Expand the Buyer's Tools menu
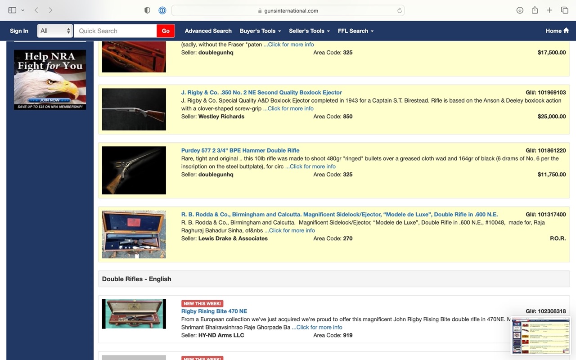Image resolution: width=576 pixels, height=360 pixels. point(260,31)
